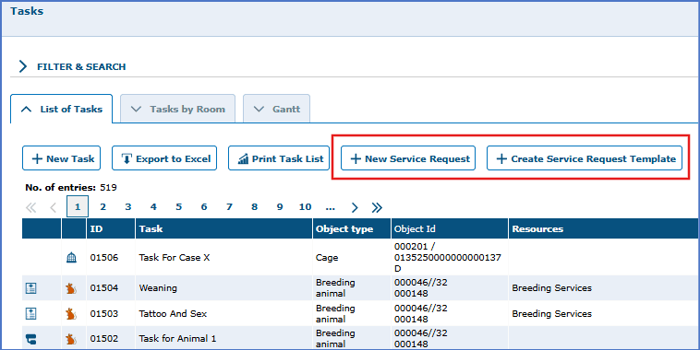
Task: Click the No. of entries 519 label
Action: coord(71,188)
